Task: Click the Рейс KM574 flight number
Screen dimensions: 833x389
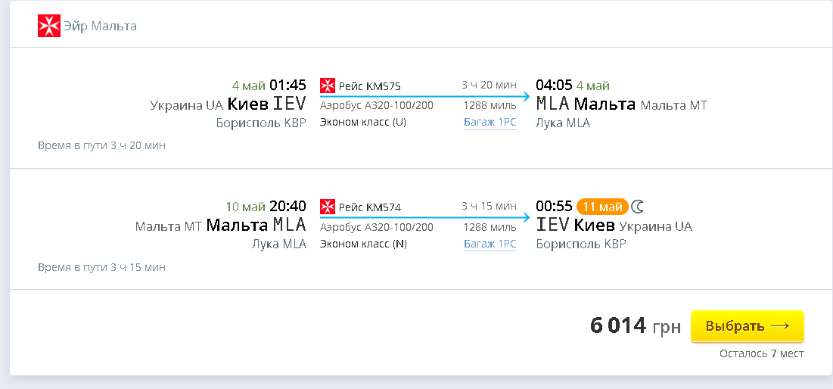Action: [369, 207]
